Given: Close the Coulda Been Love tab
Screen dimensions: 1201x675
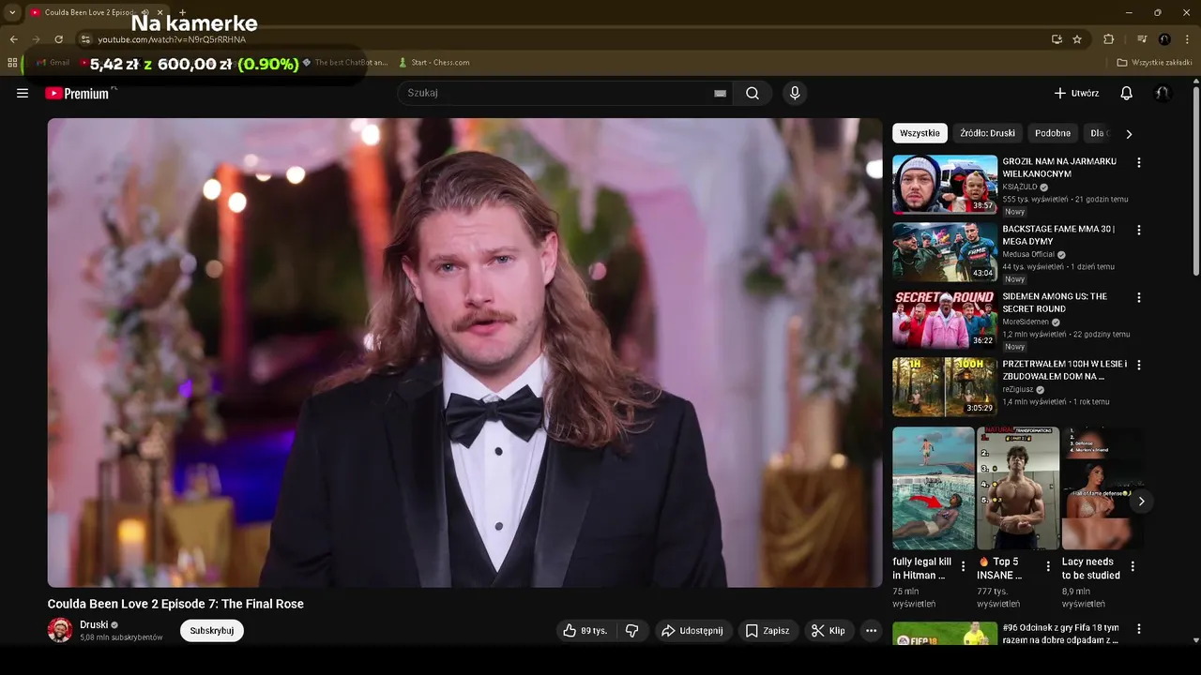Looking at the screenshot, I should click(160, 12).
